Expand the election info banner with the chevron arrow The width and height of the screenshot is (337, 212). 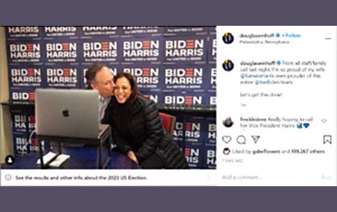[208, 177]
